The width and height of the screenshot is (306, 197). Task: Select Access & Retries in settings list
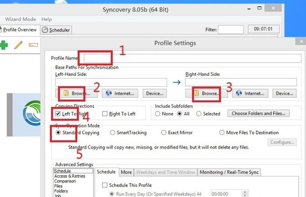[70, 176]
